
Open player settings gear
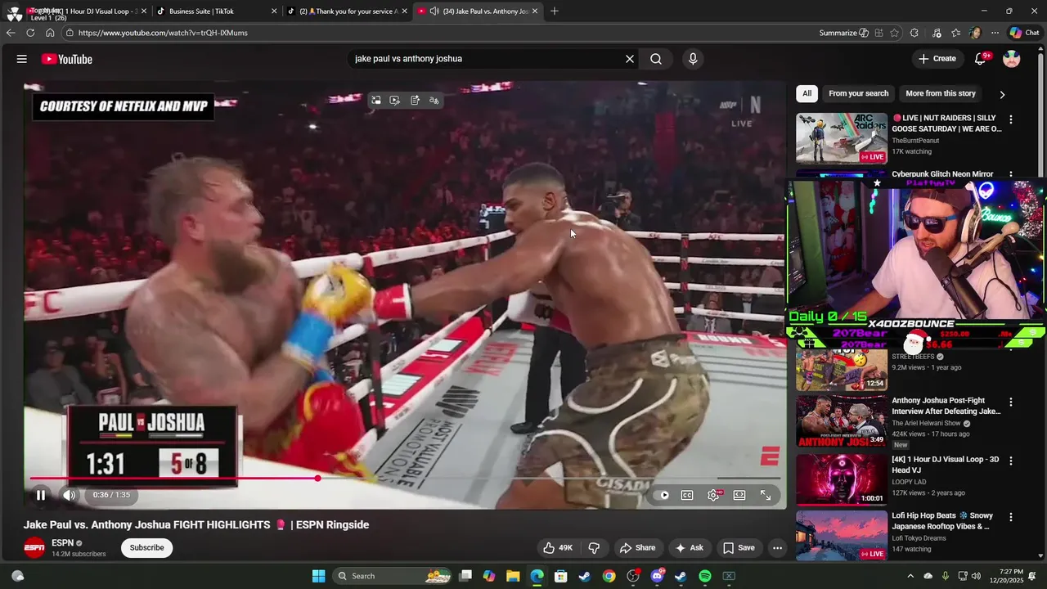[x=713, y=495]
